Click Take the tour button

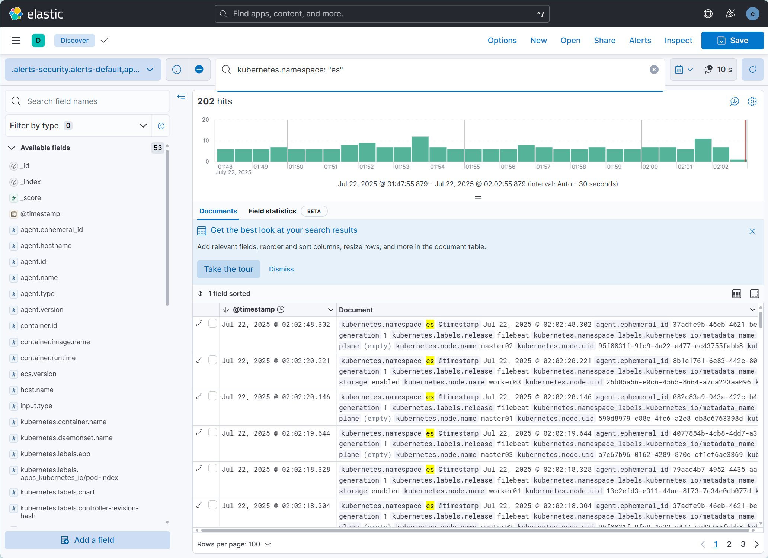point(228,269)
